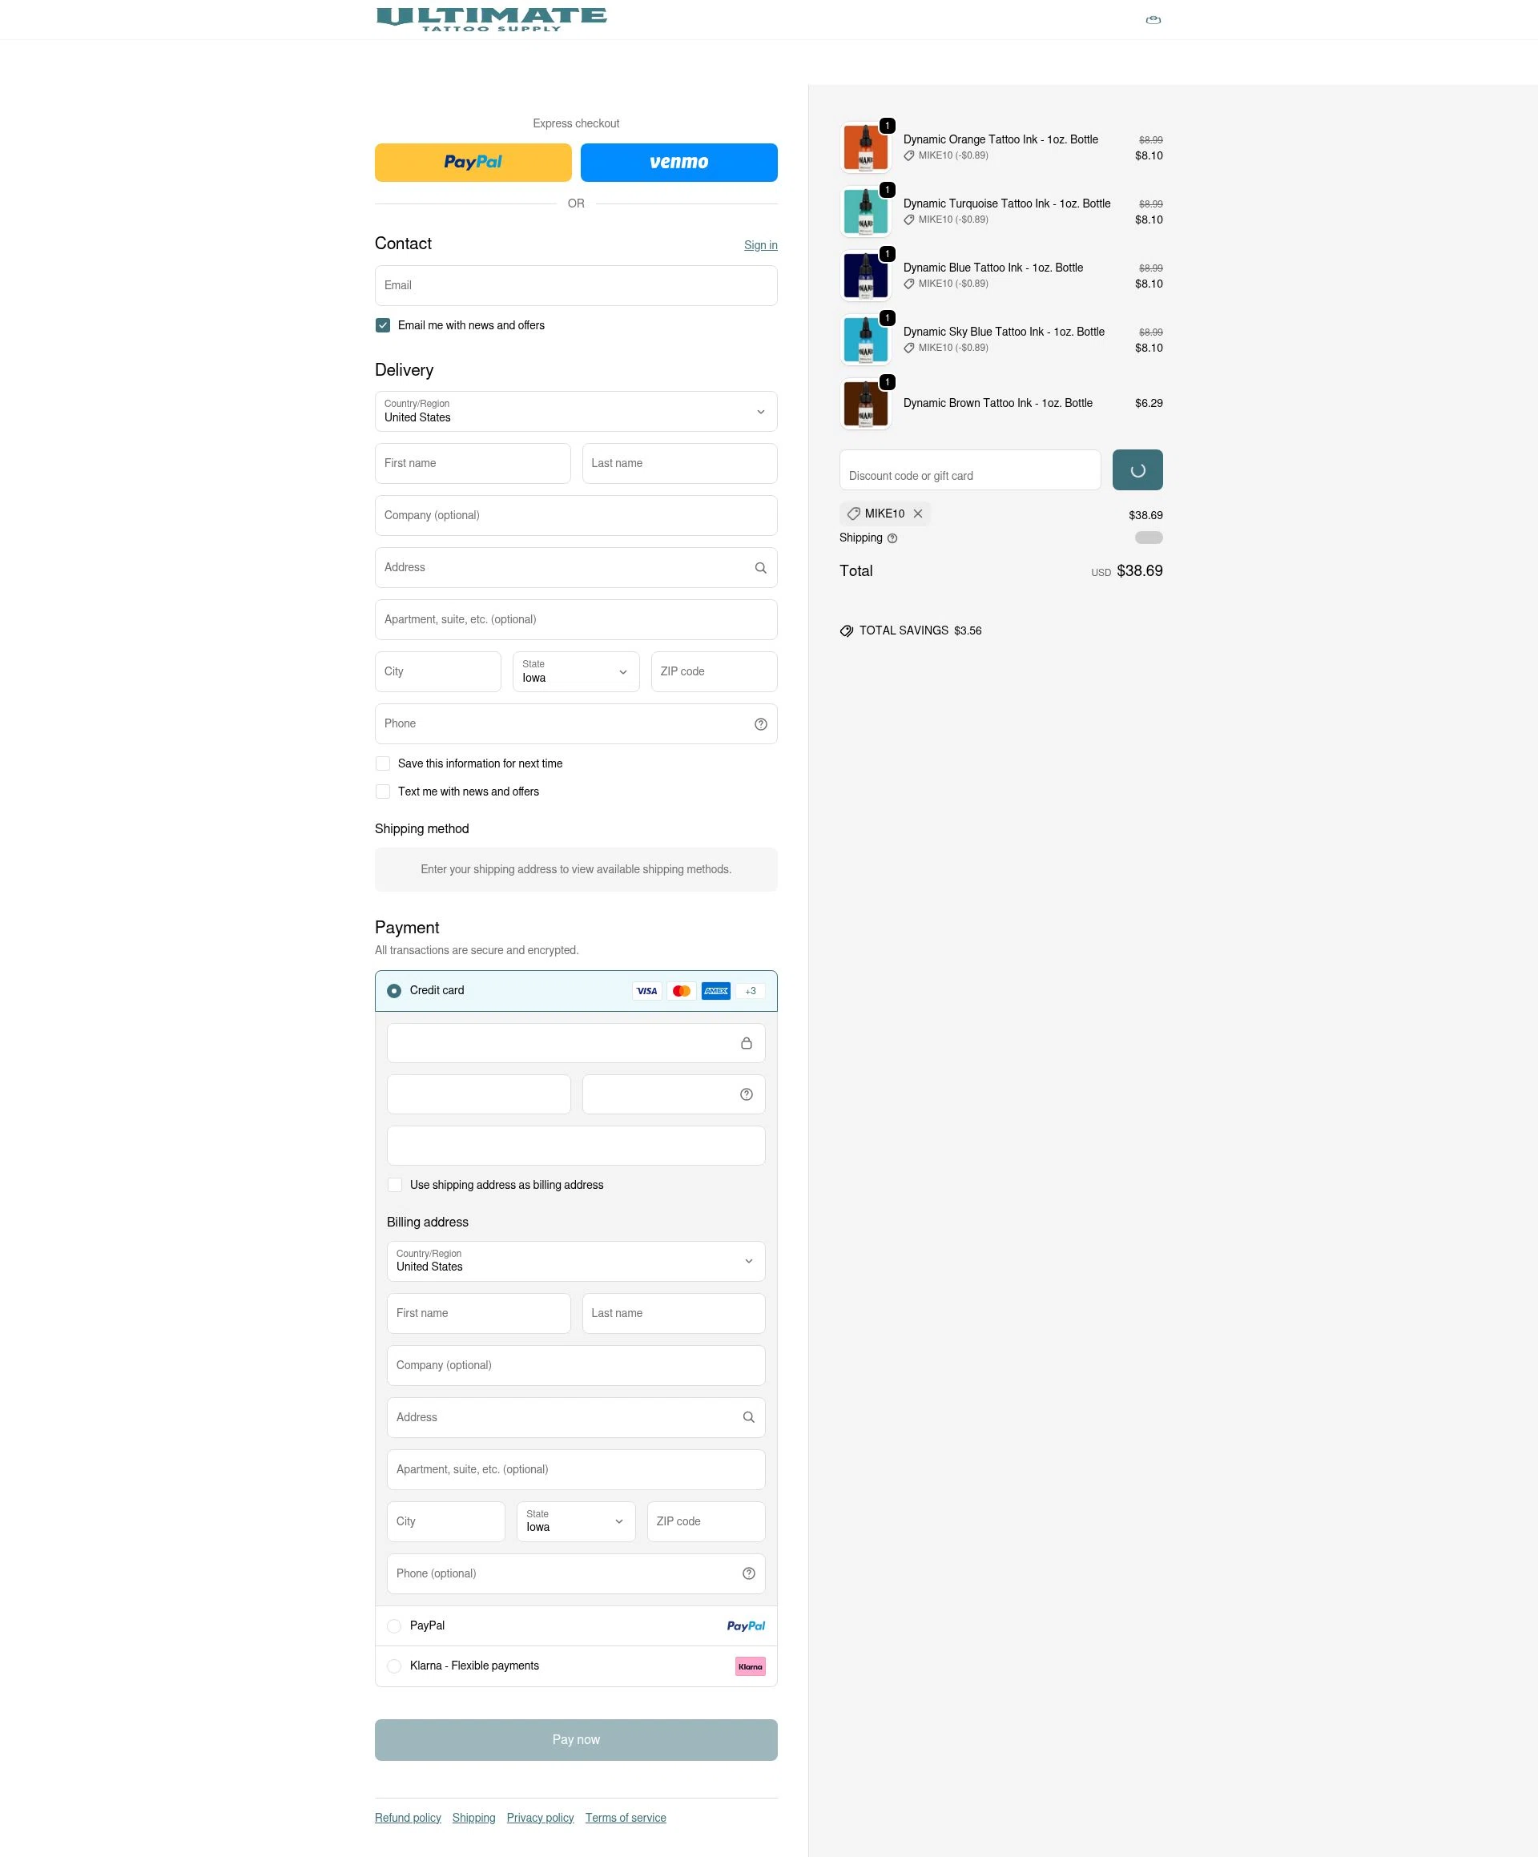Open the billing Country/Region dropdown
The height and width of the screenshot is (1857, 1538).
click(576, 1261)
